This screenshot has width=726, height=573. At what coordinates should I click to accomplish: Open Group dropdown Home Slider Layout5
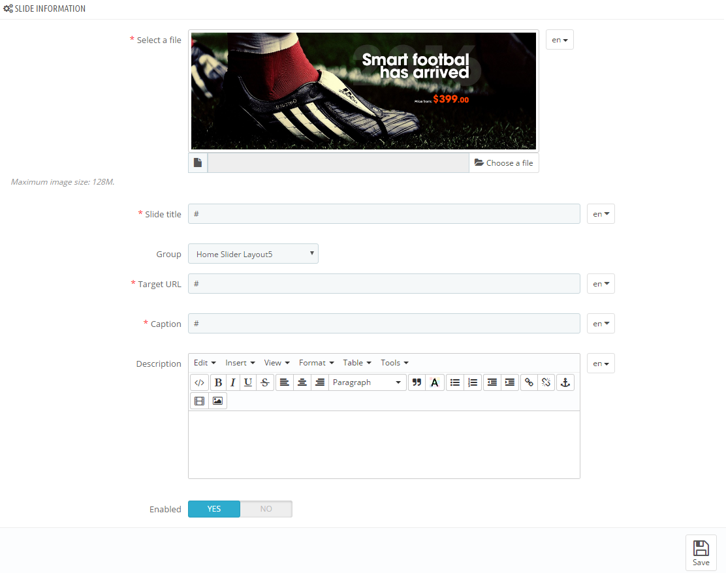[253, 254]
